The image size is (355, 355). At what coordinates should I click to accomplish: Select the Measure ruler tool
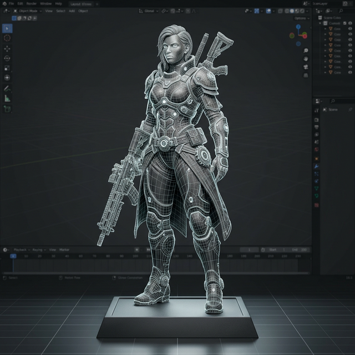tap(7, 98)
